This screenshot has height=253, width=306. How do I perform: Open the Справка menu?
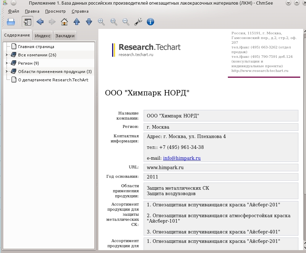[x=80, y=11]
